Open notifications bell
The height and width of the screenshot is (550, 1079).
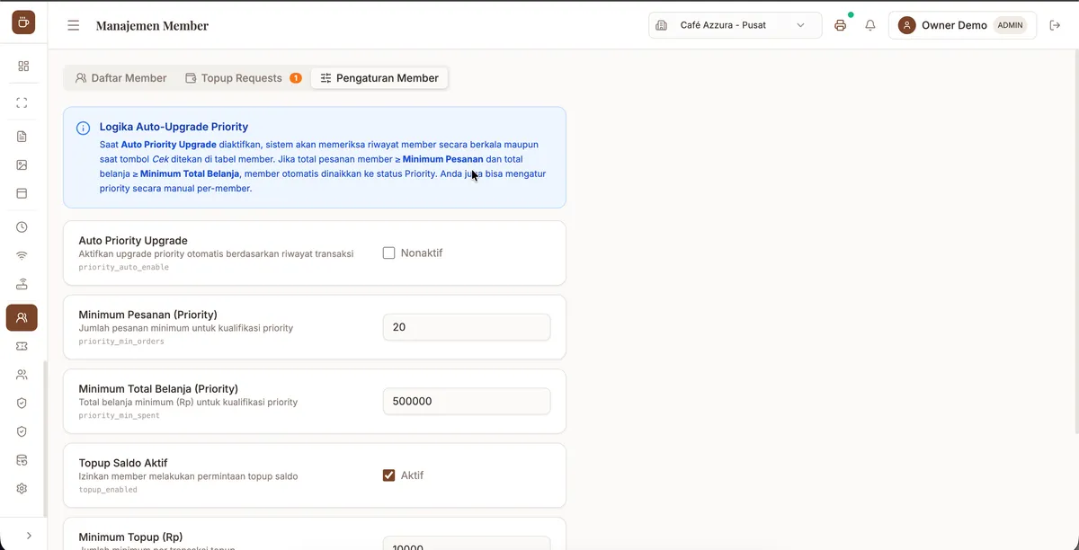point(870,25)
